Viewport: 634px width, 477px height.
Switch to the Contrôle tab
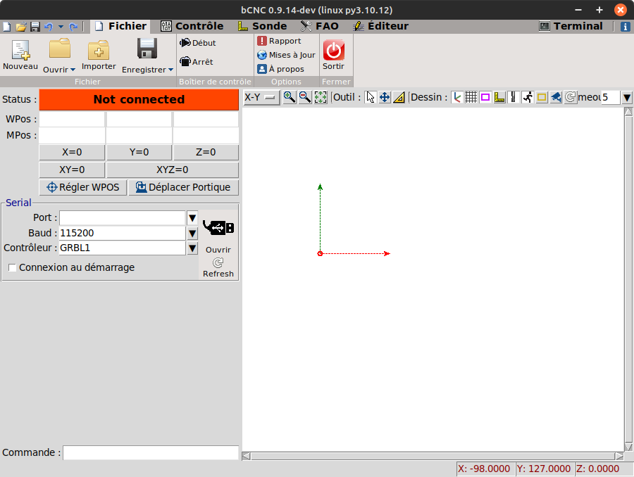tap(192, 26)
